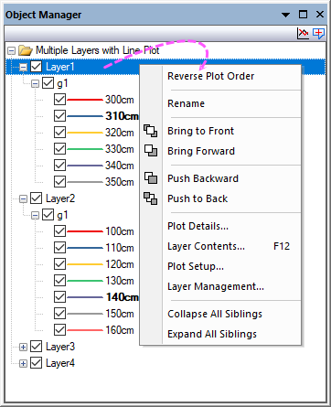The image size is (331, 407).
Task: Toggle the 160cm plot checkbox
Action: 59,330
